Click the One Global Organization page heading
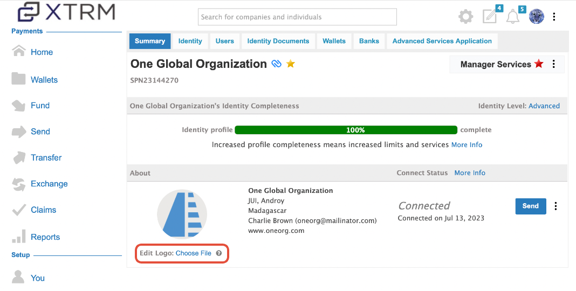This screenshot has width=576, height=291. 198,64
